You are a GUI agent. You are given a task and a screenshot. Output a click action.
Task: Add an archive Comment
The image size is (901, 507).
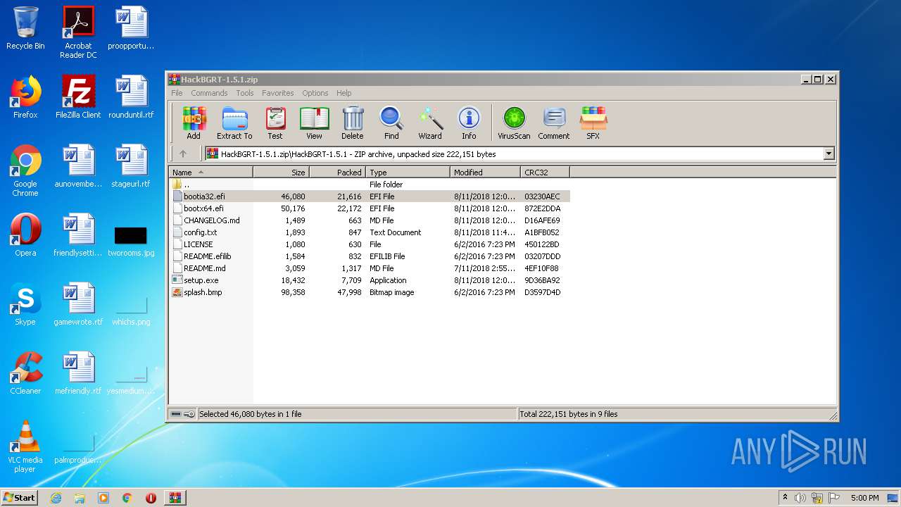tap(554, 123)
